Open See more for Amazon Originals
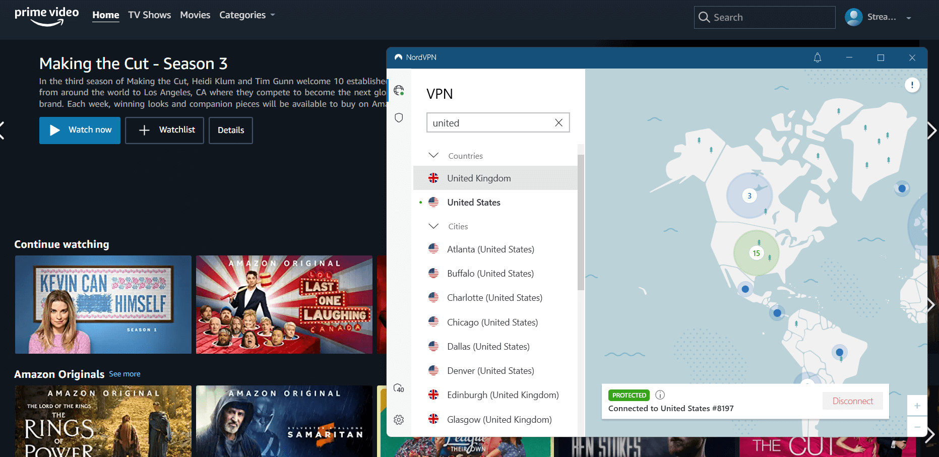Screen dimensions: 939x457 click(124, 374)
